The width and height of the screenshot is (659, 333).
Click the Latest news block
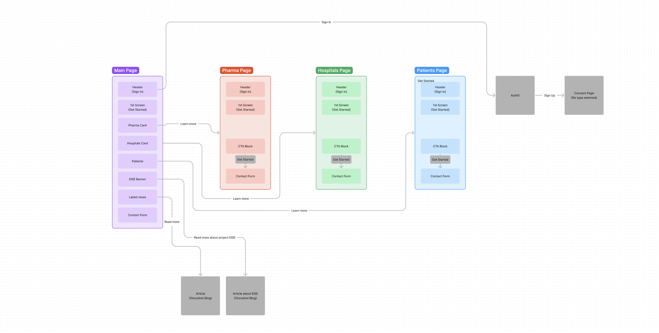coord(137,197)
